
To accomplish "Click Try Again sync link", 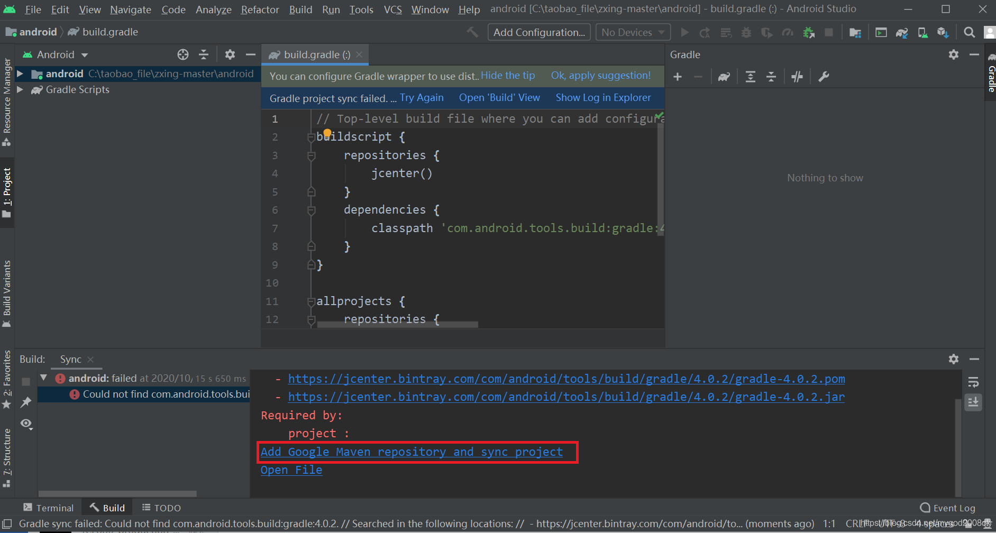I will click(x=422, y=98).
